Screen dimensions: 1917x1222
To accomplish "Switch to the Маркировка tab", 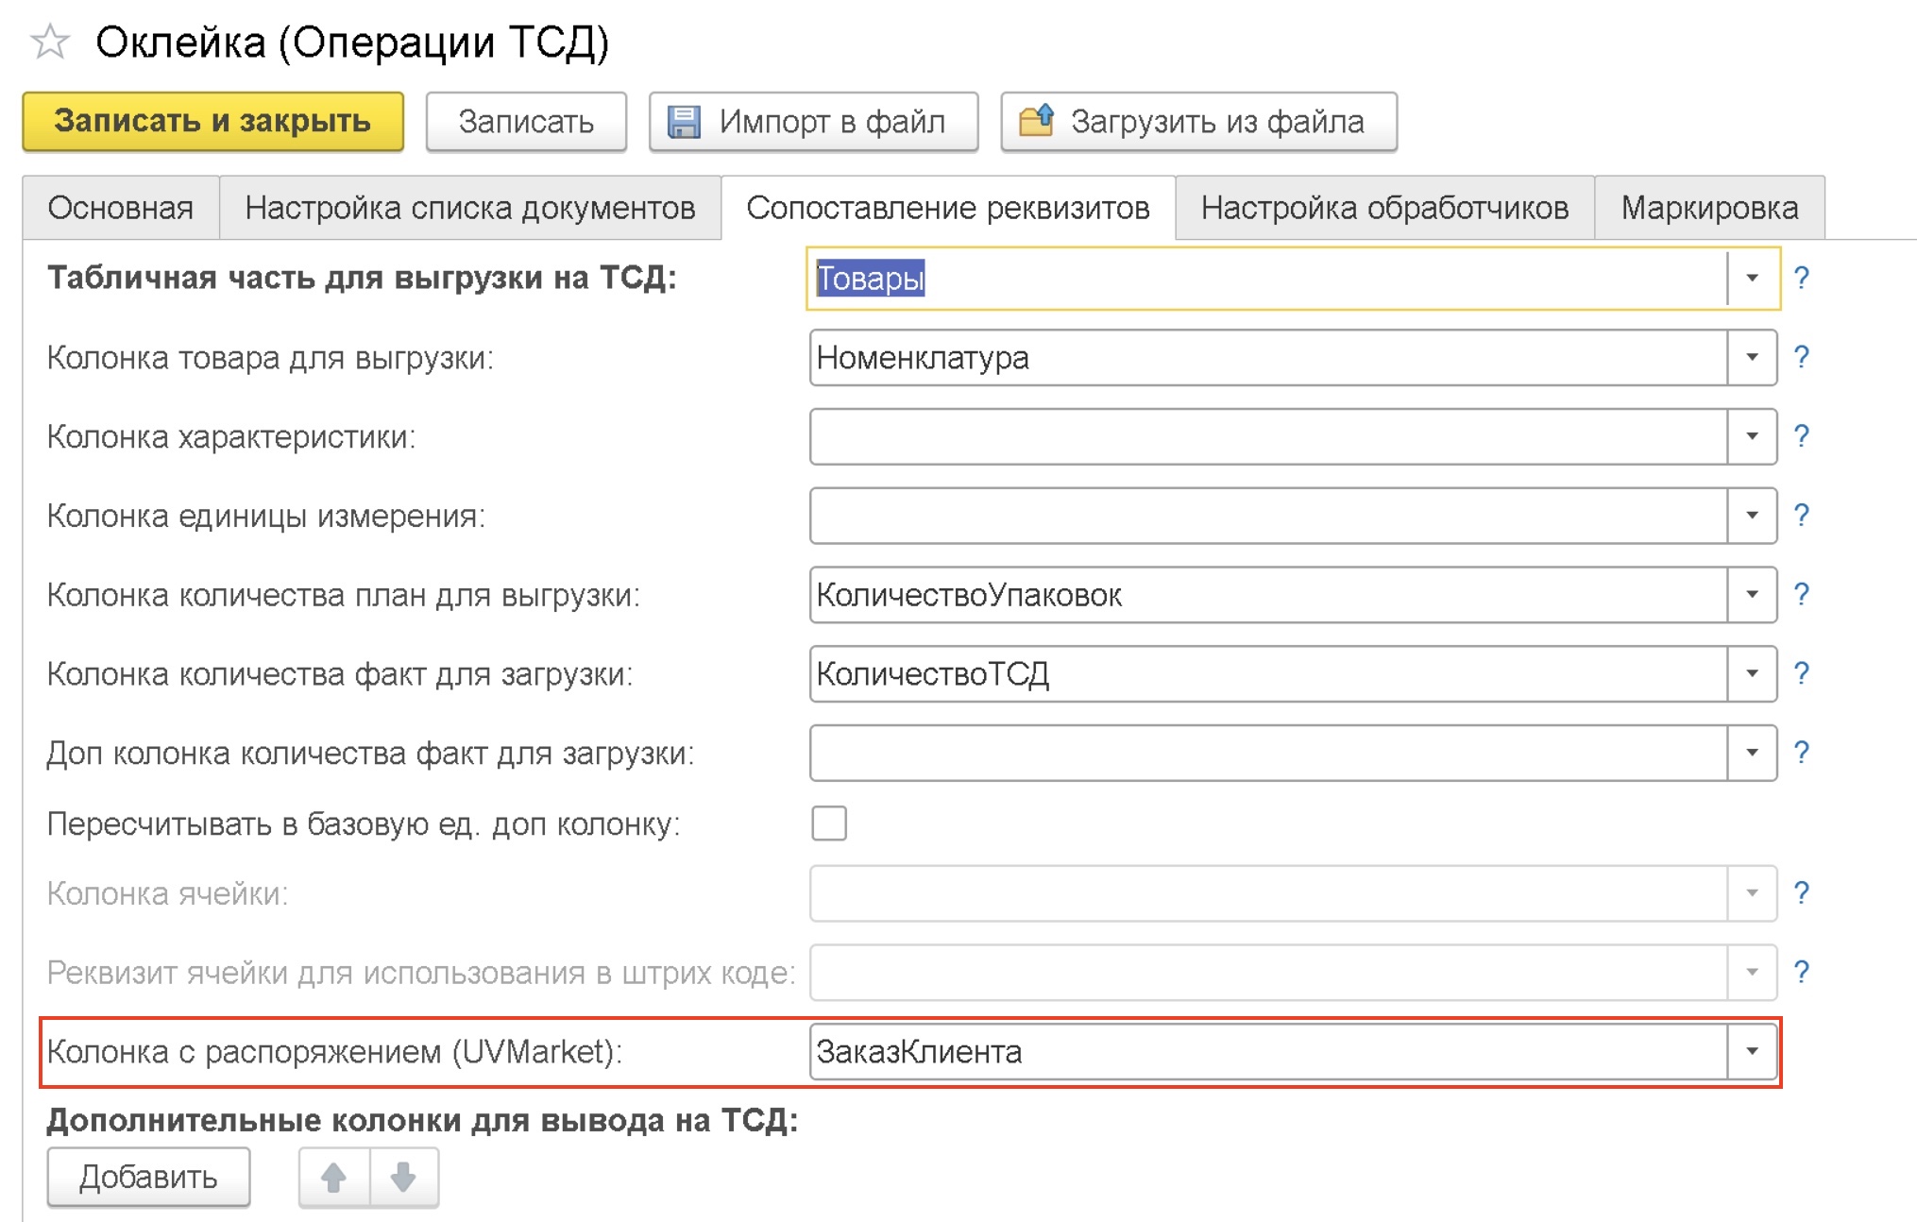I will pos(1710,208).
